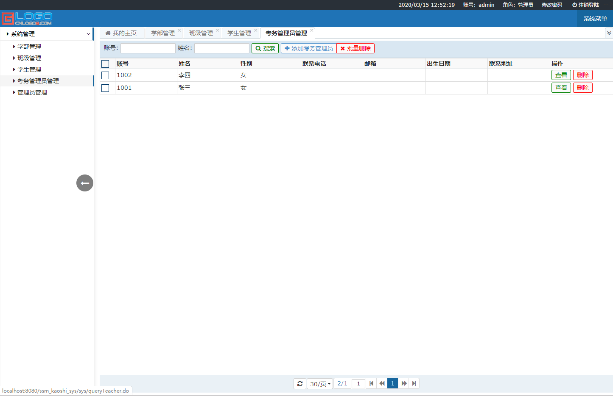This screenshot has width=613, height=396.
Task: Open the tab list double-chevron menu
Action: click(x=609, y=33)
